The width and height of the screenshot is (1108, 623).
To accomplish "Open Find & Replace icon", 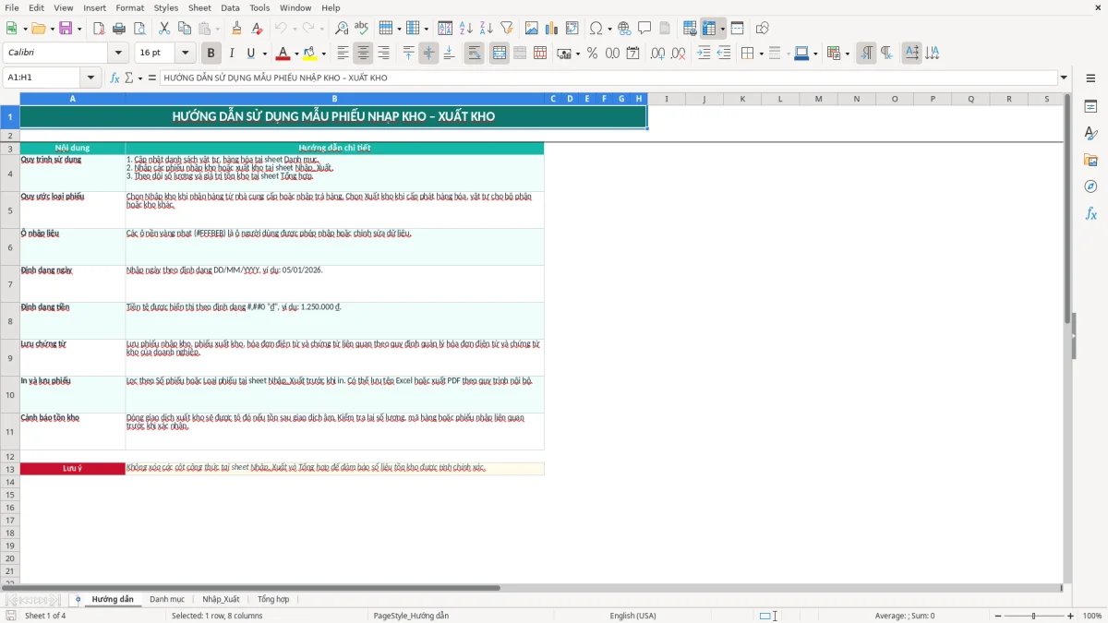I will [x=342, y=29].
